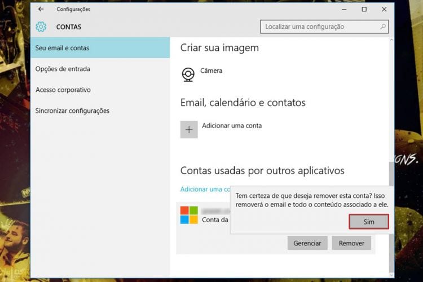Confirm removal with the Sim button
423x282 pixels.
369,222
